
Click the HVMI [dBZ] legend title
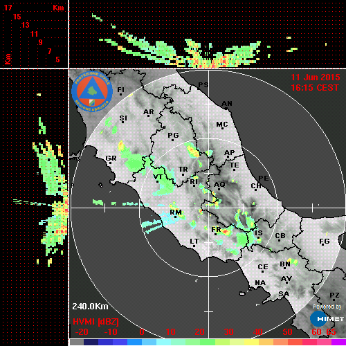pyautogui.click(x=95, y=322)
